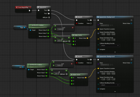Edit Scale Z field on upper SpawnActor
Viewport: 140px width, 97px height.
coord(114,40)
